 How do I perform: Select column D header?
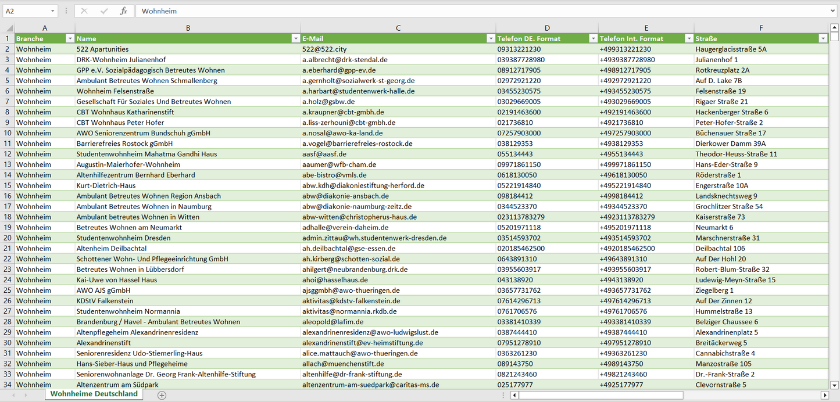[x=547, y=28]
